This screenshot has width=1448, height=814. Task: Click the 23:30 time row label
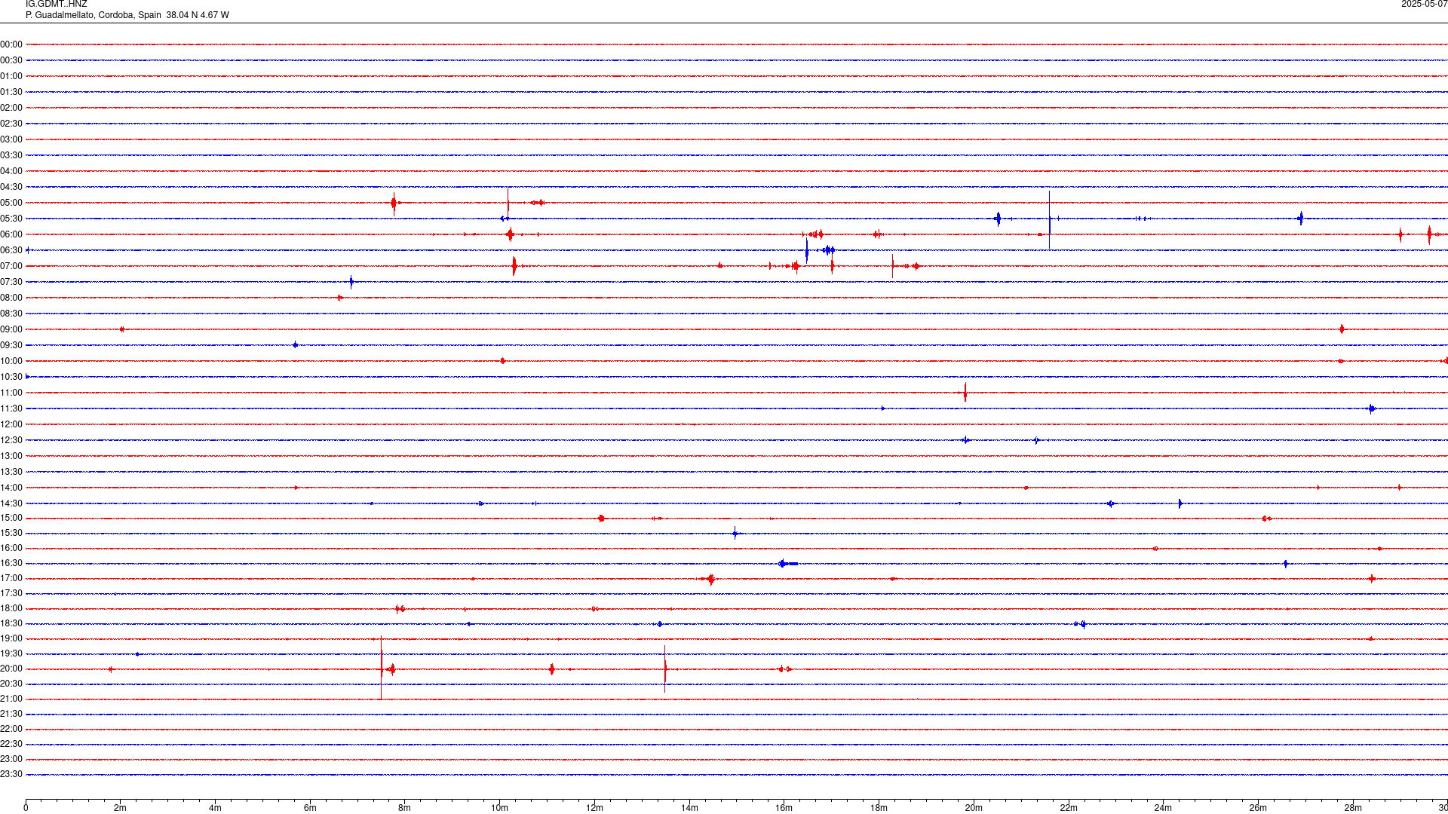[x=11, y=774]
